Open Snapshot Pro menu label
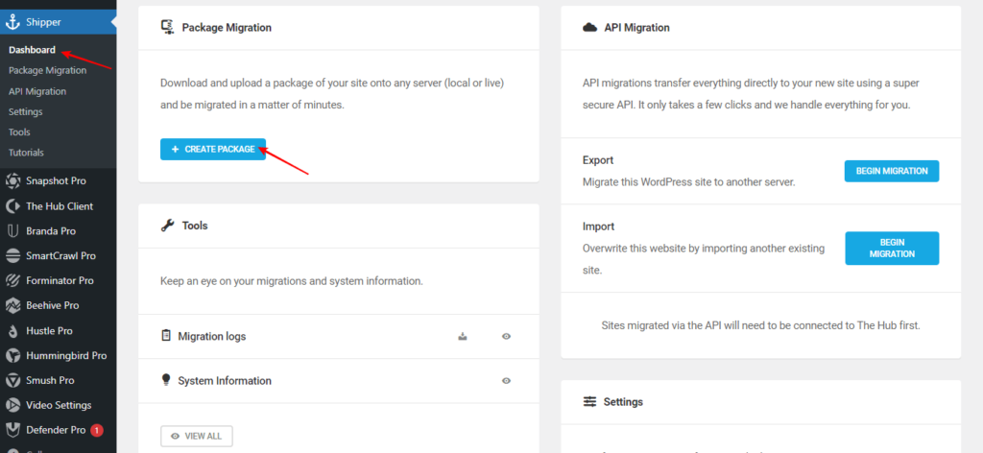983x453 pixels. point(56,181)
